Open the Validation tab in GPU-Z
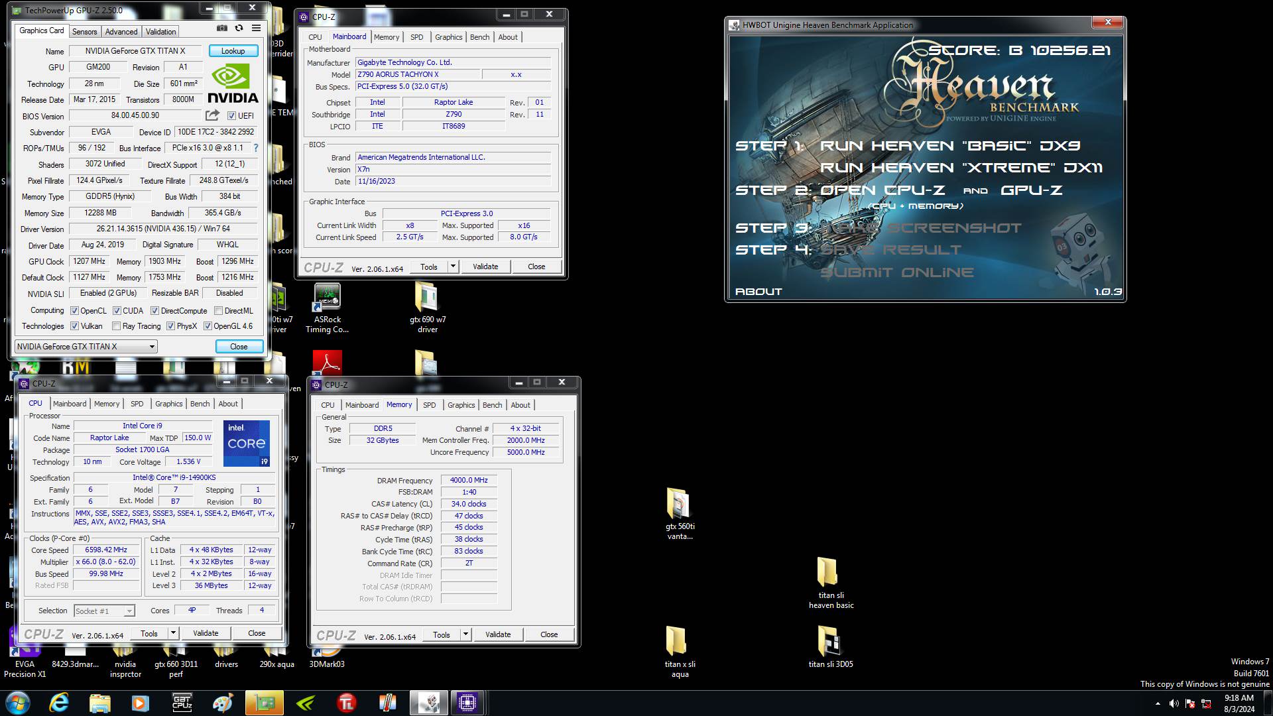Image resolution: width=1273 pixels, height=716 pixels. click(x=160, y=31)
